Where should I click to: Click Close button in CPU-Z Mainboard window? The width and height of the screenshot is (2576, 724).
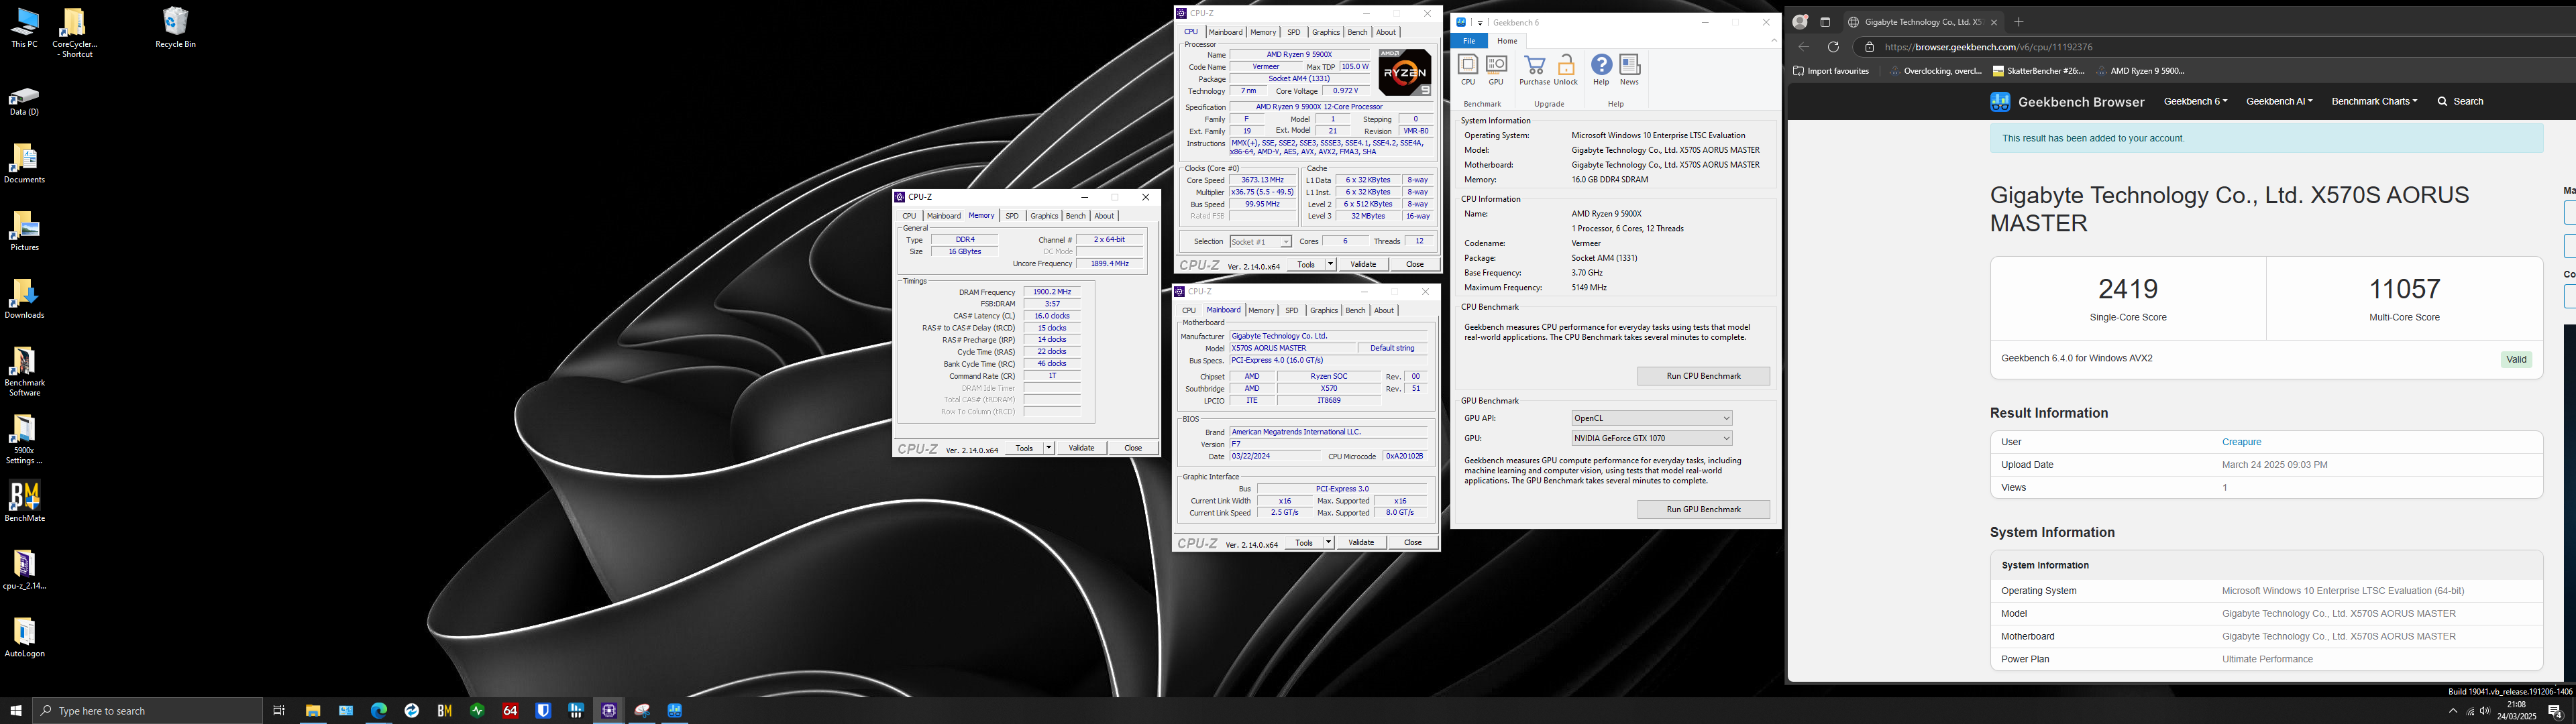[x=1412, y=543]
